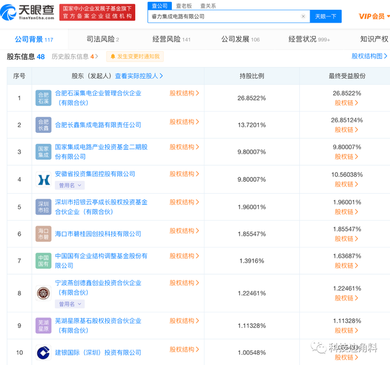Clear the company search box text
390x365 pixels.
pyautogui.click(x=303, y=16)
